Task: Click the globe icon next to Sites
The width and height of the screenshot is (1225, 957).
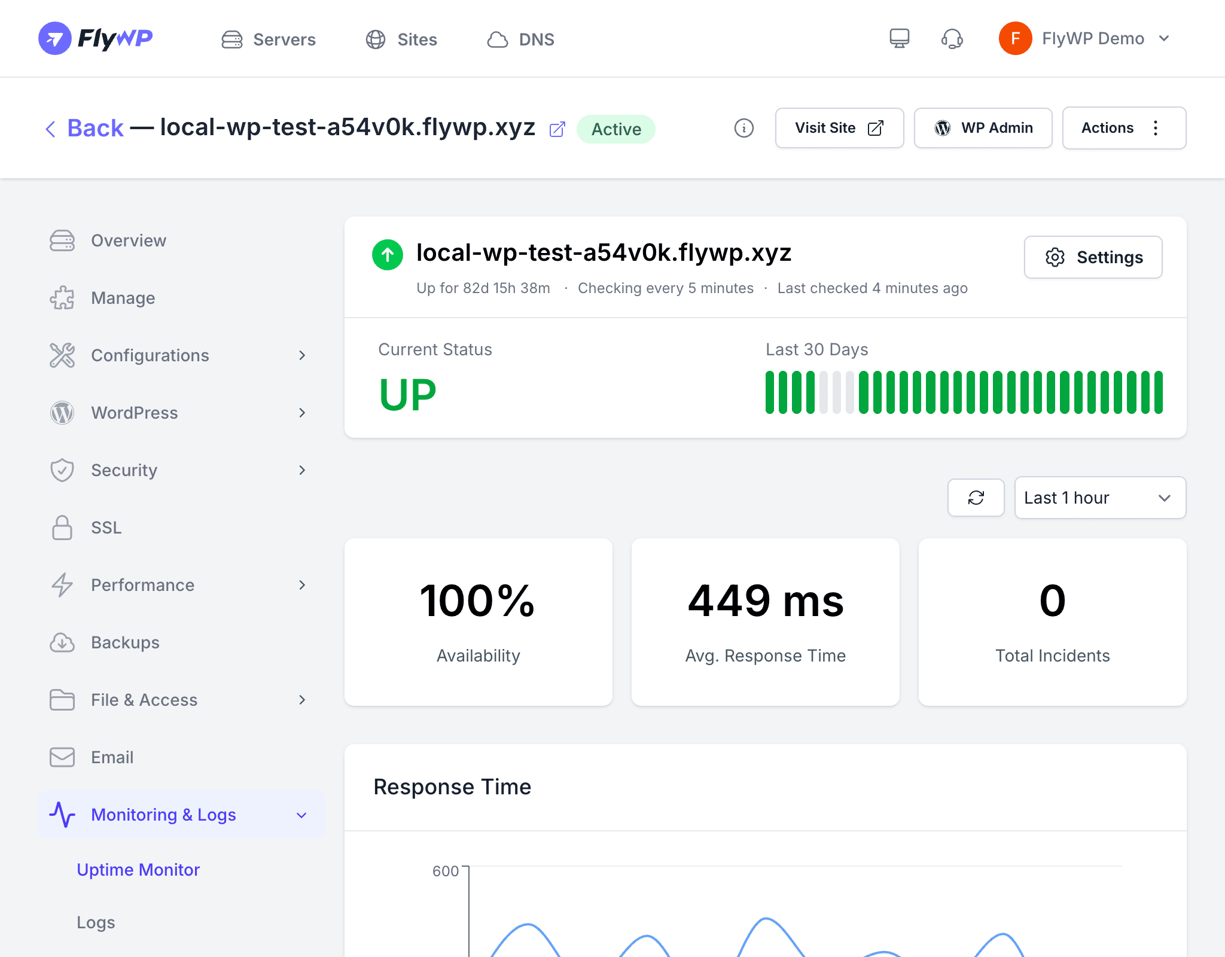Action: (x=376, y=39)
